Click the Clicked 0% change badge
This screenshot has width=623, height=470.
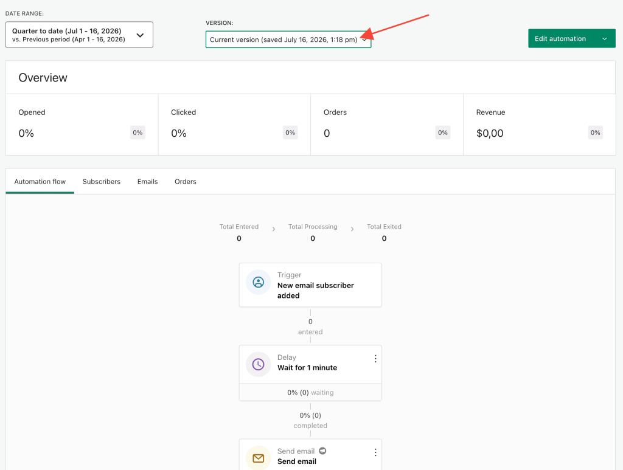pyautogui.click(x=290, y=133)
